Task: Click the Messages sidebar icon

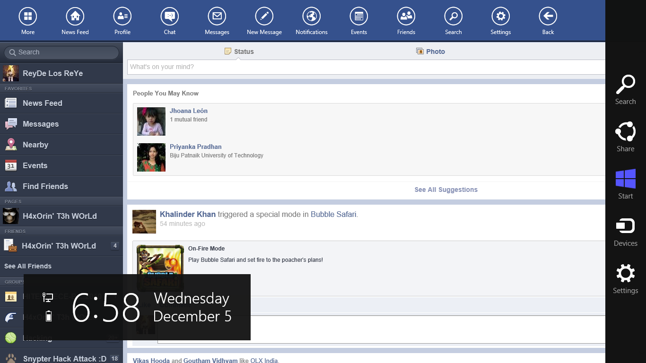Action: 11,124
